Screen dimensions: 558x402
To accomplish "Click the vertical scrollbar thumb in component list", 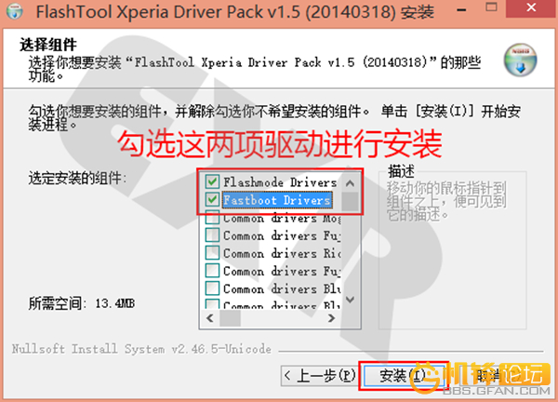I will click(351, 202).
